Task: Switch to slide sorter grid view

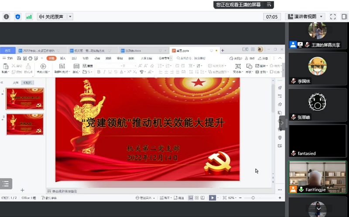Action: [x=197, y=198]
